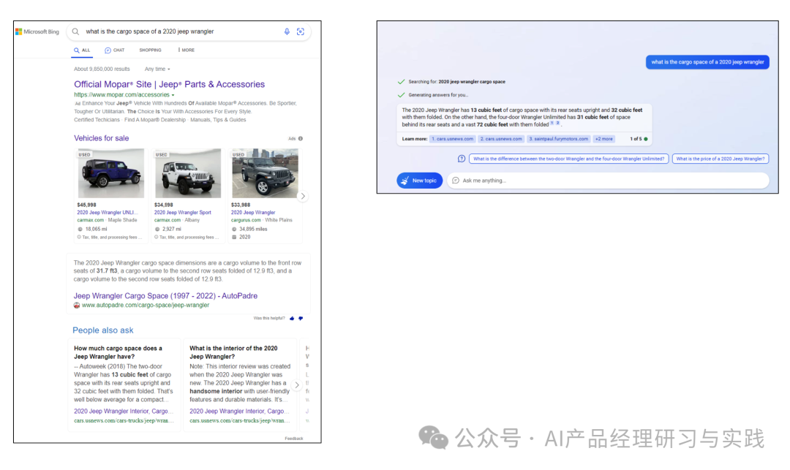This screenshot has width=790, height=470.
Task: Click the New topic button
Action: point(420,181)
